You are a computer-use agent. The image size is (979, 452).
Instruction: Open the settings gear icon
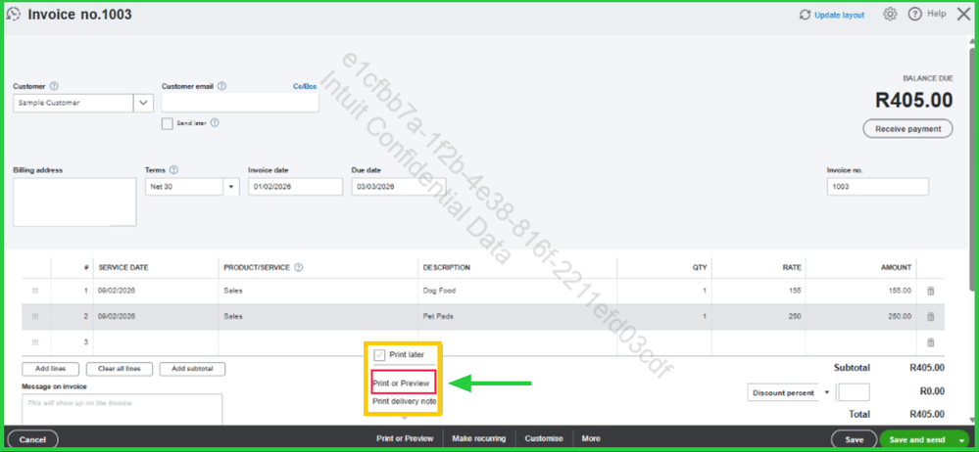click(890, 14)
